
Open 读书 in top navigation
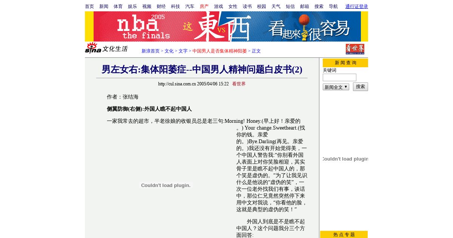pyautogui.click(x=247, y=6)
